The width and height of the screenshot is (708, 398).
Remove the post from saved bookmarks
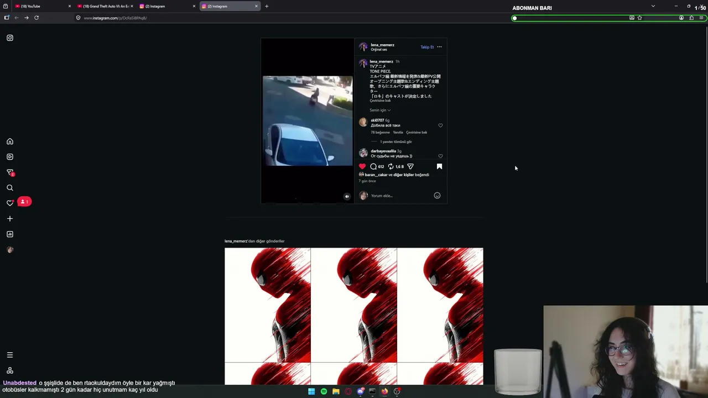point(439,166)
